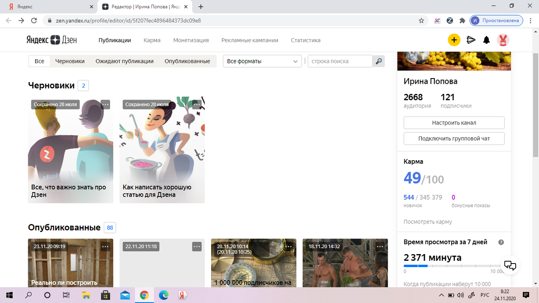Go back in browser history

[9, 21]
